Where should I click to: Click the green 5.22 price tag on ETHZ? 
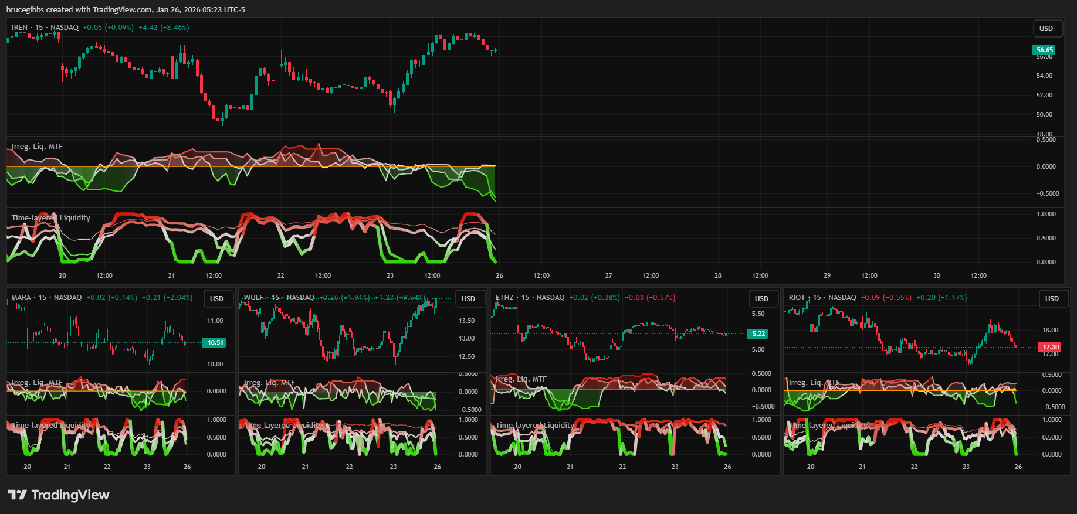[x=758, y=334]
